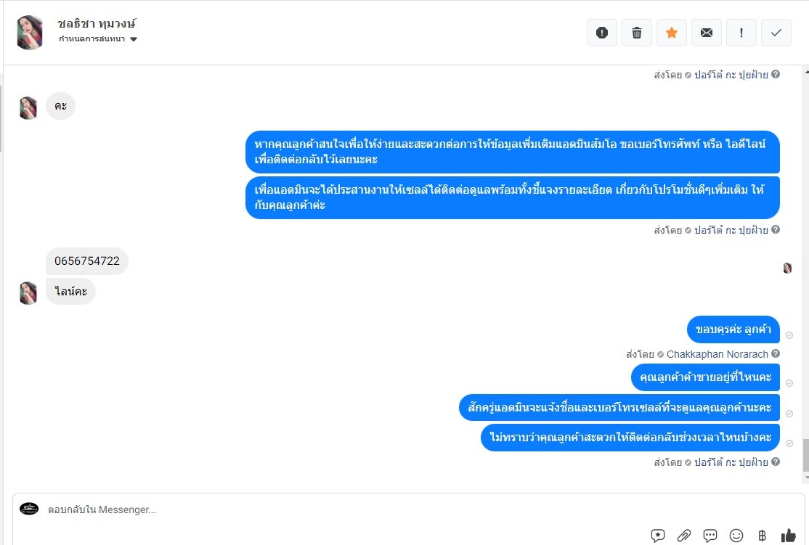Mark conversation as spam with exclamation circle icon
This screenshot has width=809, height=545.
tap(601, 33)
